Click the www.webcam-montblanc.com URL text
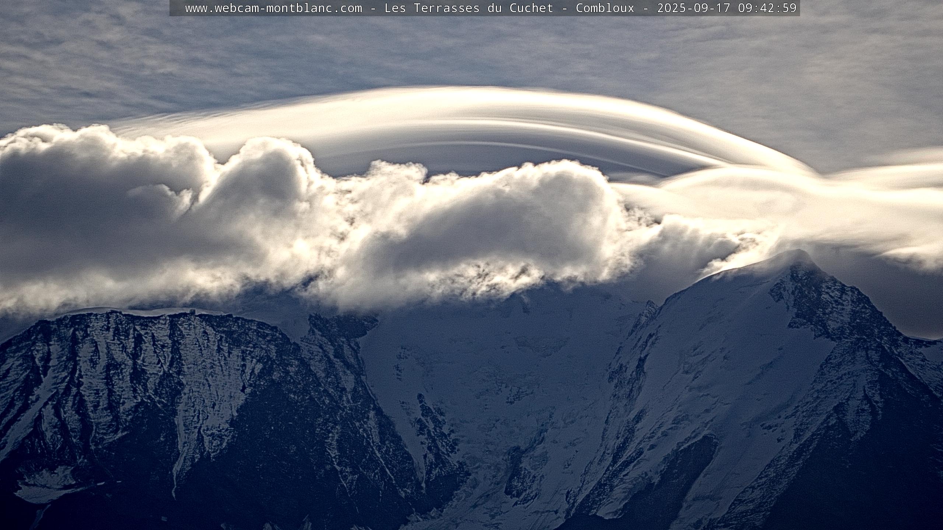This screenshot has height=530, width=943. pos(273,8)
